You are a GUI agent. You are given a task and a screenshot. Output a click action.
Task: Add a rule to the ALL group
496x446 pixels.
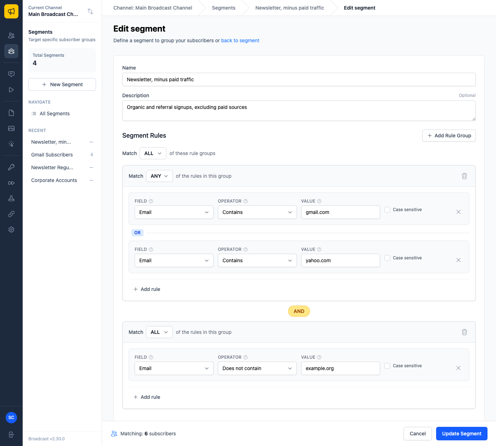(x=147, y=397)
